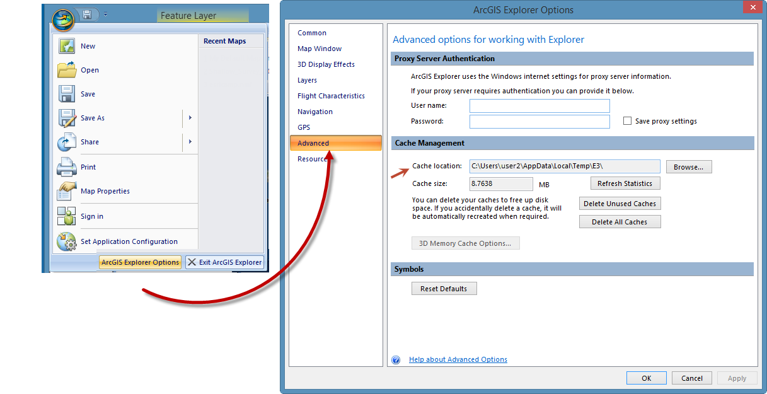Click the 3D Memory Cache Options button
The height and width of the screenshot is (394, 767).
coord(466,243)
